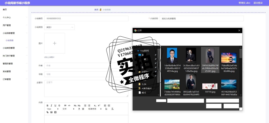Click the underline formatting icon
Image resolution: width=269 pixels, height=123 pixels.
point(55,106)
